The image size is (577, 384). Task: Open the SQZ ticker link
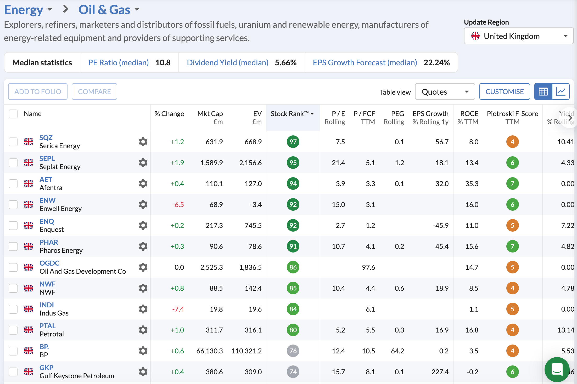pyautogui.click(x=46, y=137)
